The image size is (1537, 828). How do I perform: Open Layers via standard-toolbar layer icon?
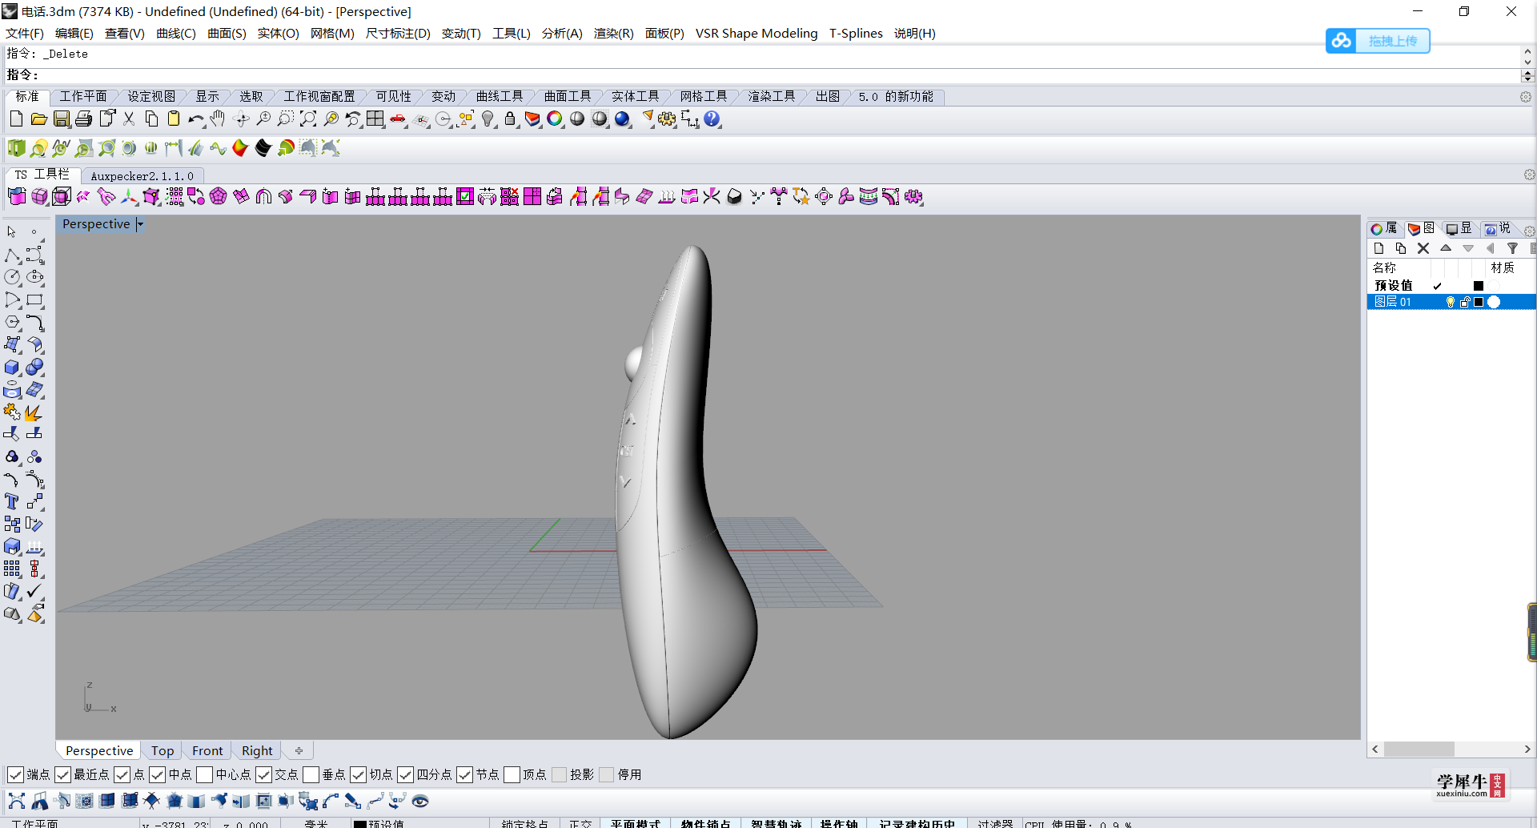click(532, 119)
